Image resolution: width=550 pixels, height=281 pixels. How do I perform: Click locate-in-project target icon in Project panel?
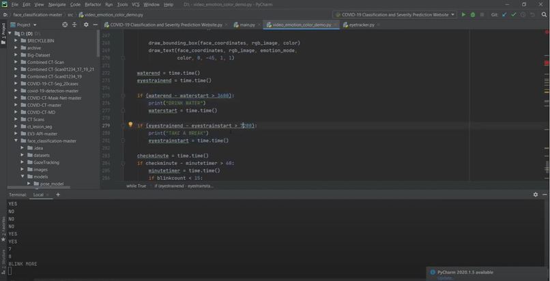click(x=65, y=25)
